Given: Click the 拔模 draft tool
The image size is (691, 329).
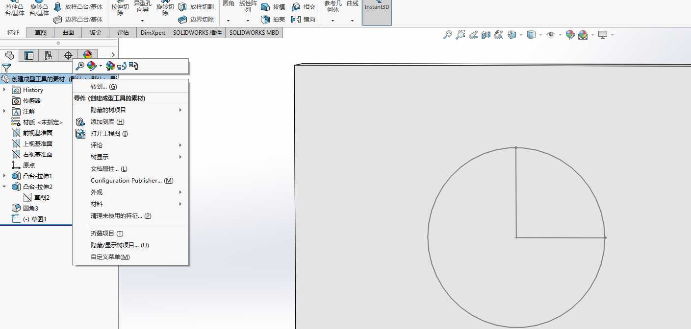Looking at the screenshot, I should [x=273, y=7].
